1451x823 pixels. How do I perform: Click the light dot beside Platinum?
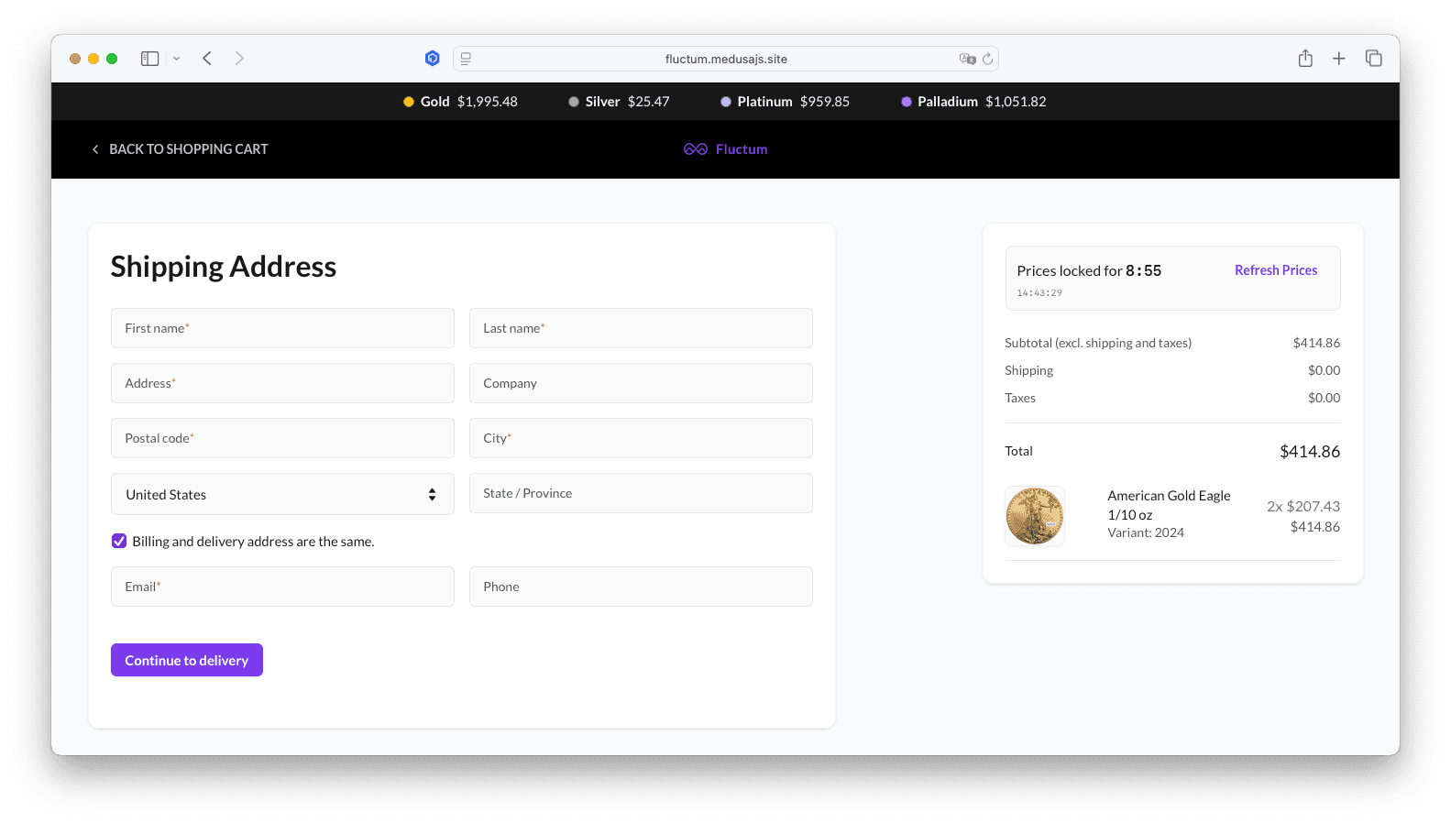click(726, 102)
